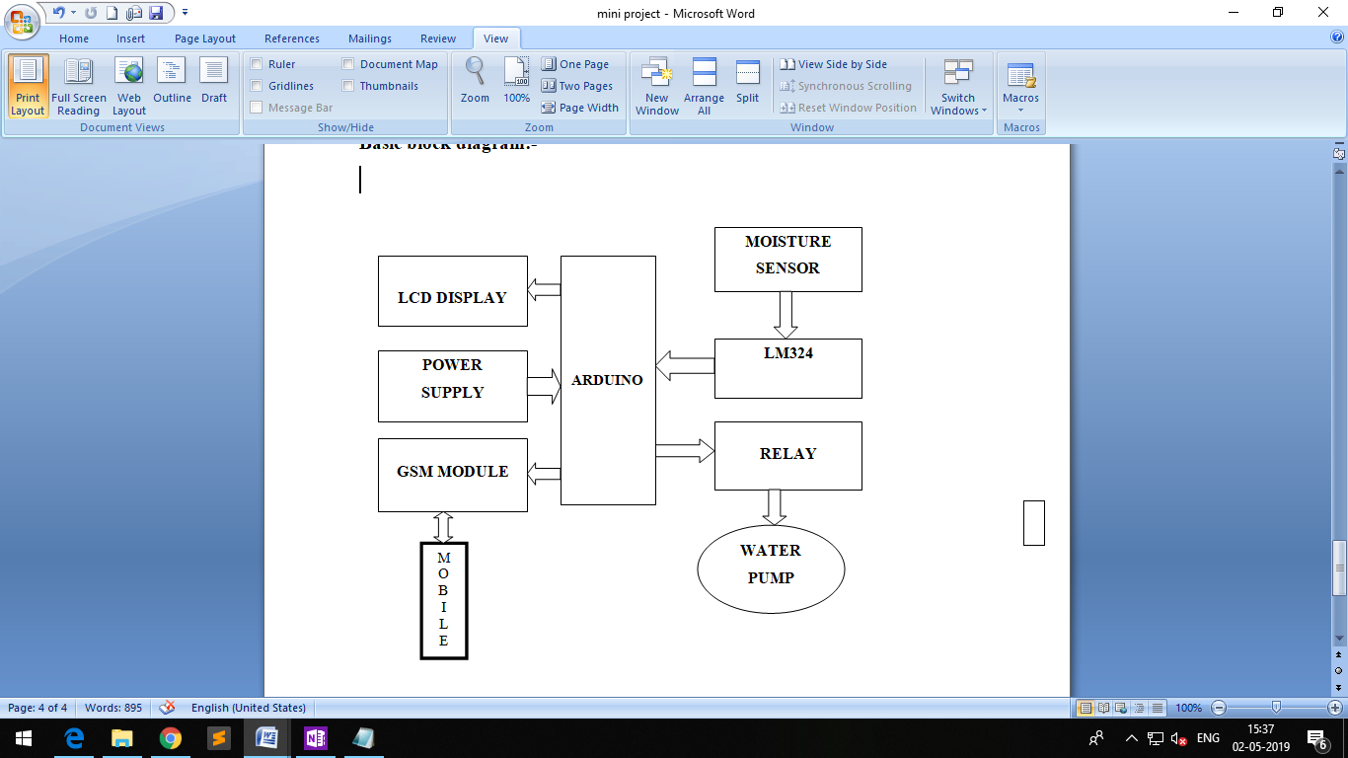Set zoom to 100% button

click(x=517, y=81)
